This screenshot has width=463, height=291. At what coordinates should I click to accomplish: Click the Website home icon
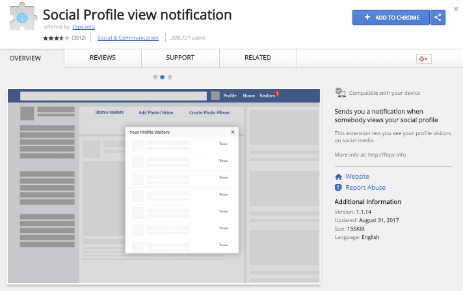click(338, 177)
